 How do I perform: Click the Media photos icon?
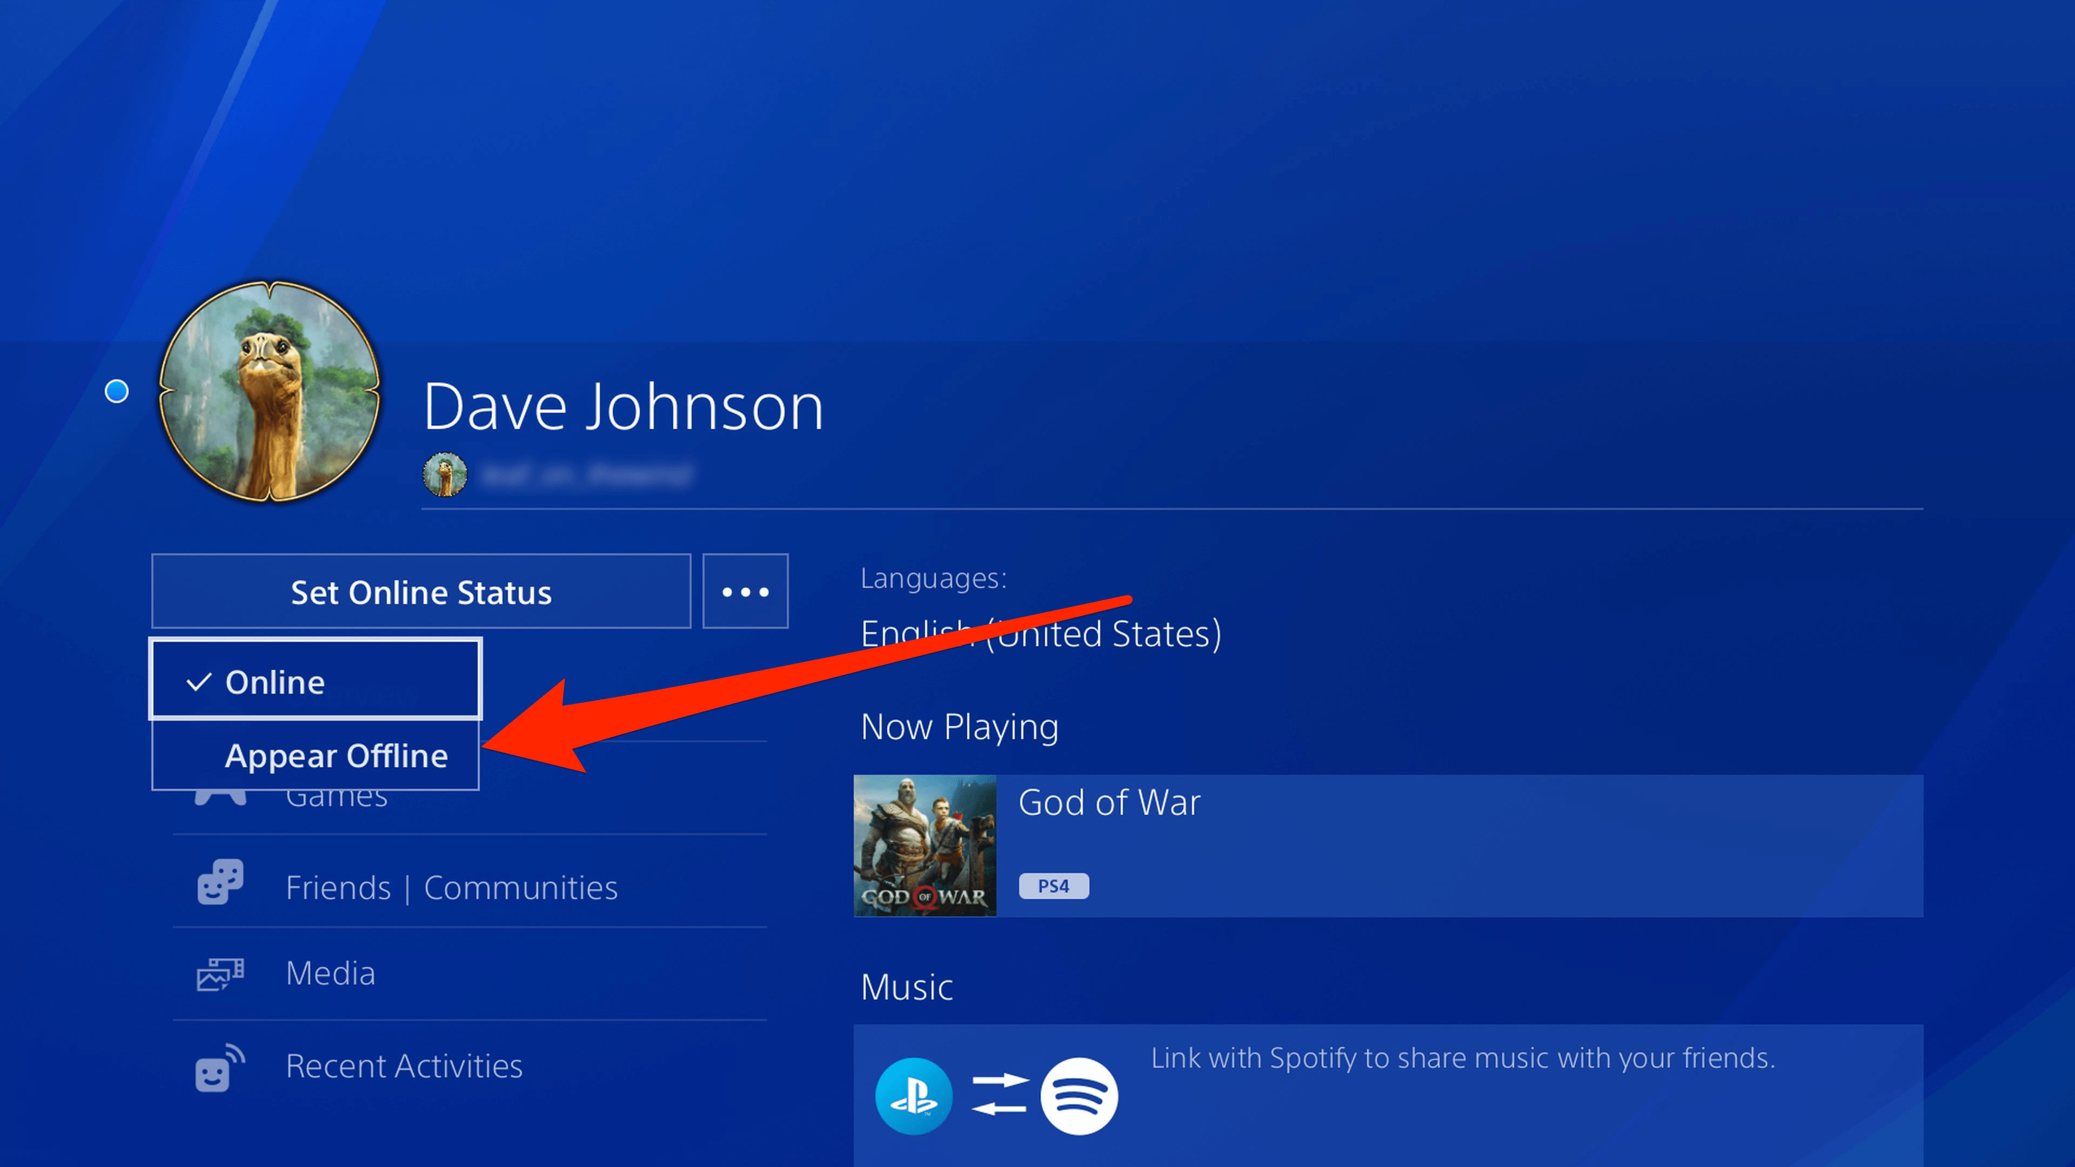tap(220, 974)
